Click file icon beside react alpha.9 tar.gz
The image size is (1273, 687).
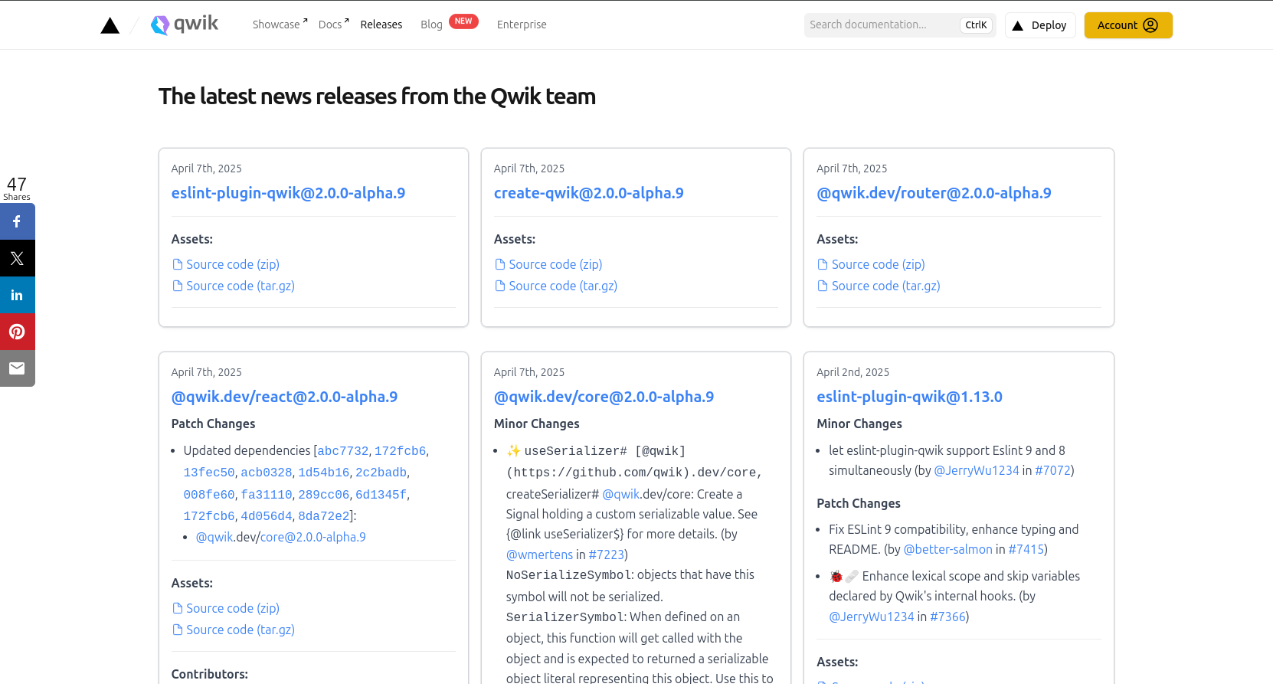pos(178,630)
